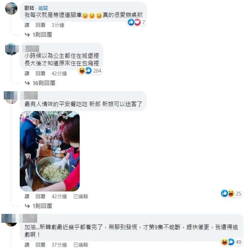Reply to the 加油 Korean drama comment

coord(41,245)
